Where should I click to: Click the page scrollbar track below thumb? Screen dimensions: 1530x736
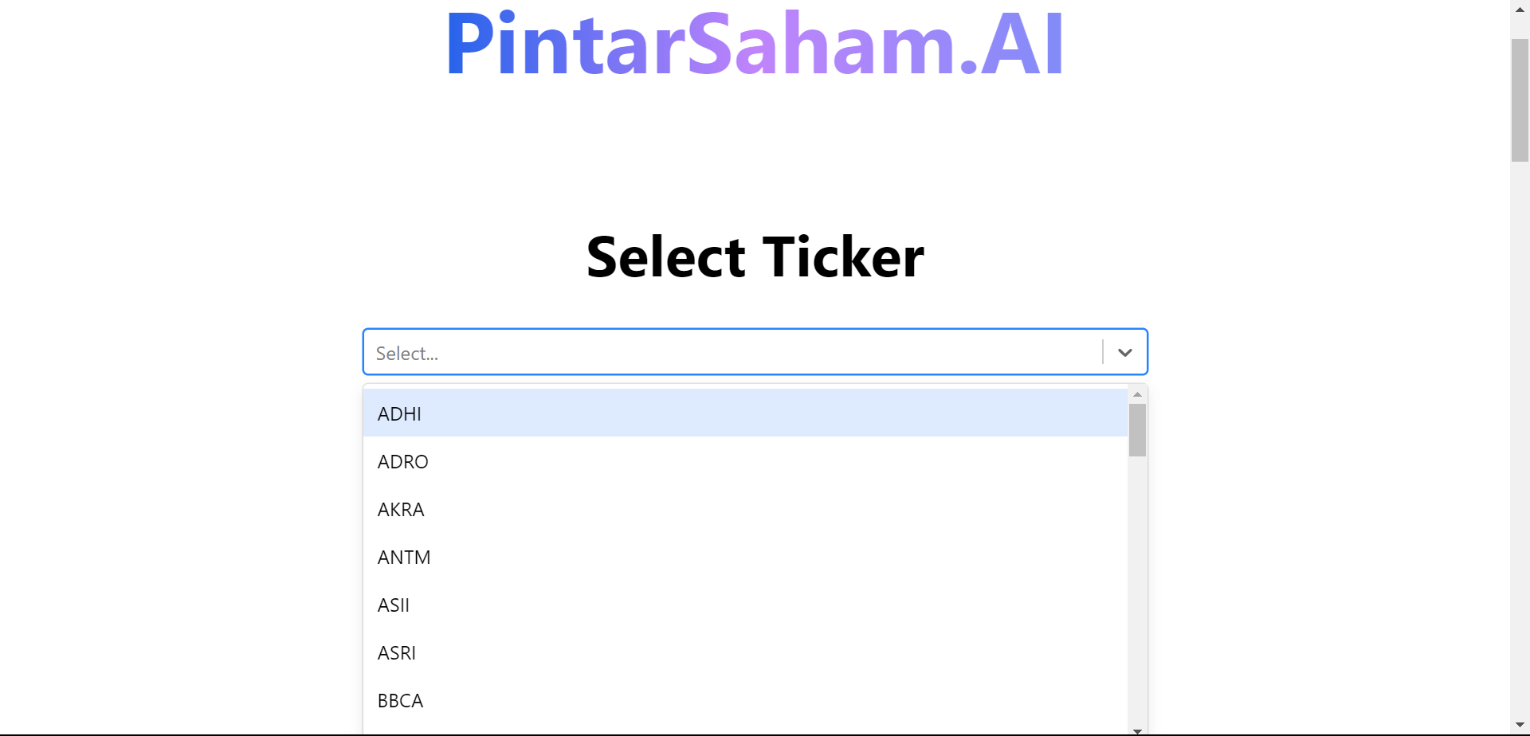pyautogui.click(x=1520, y=438)
